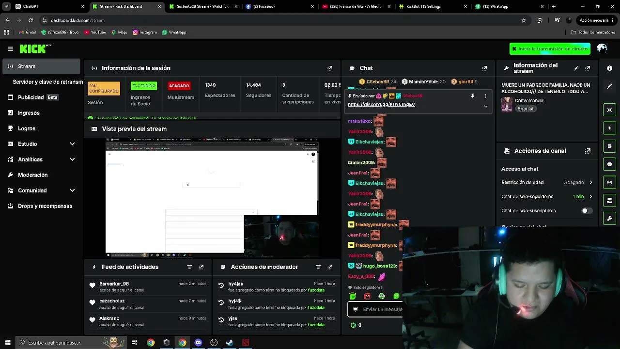Click hy4jas in Acciones de moderador

tap(235, 284)
